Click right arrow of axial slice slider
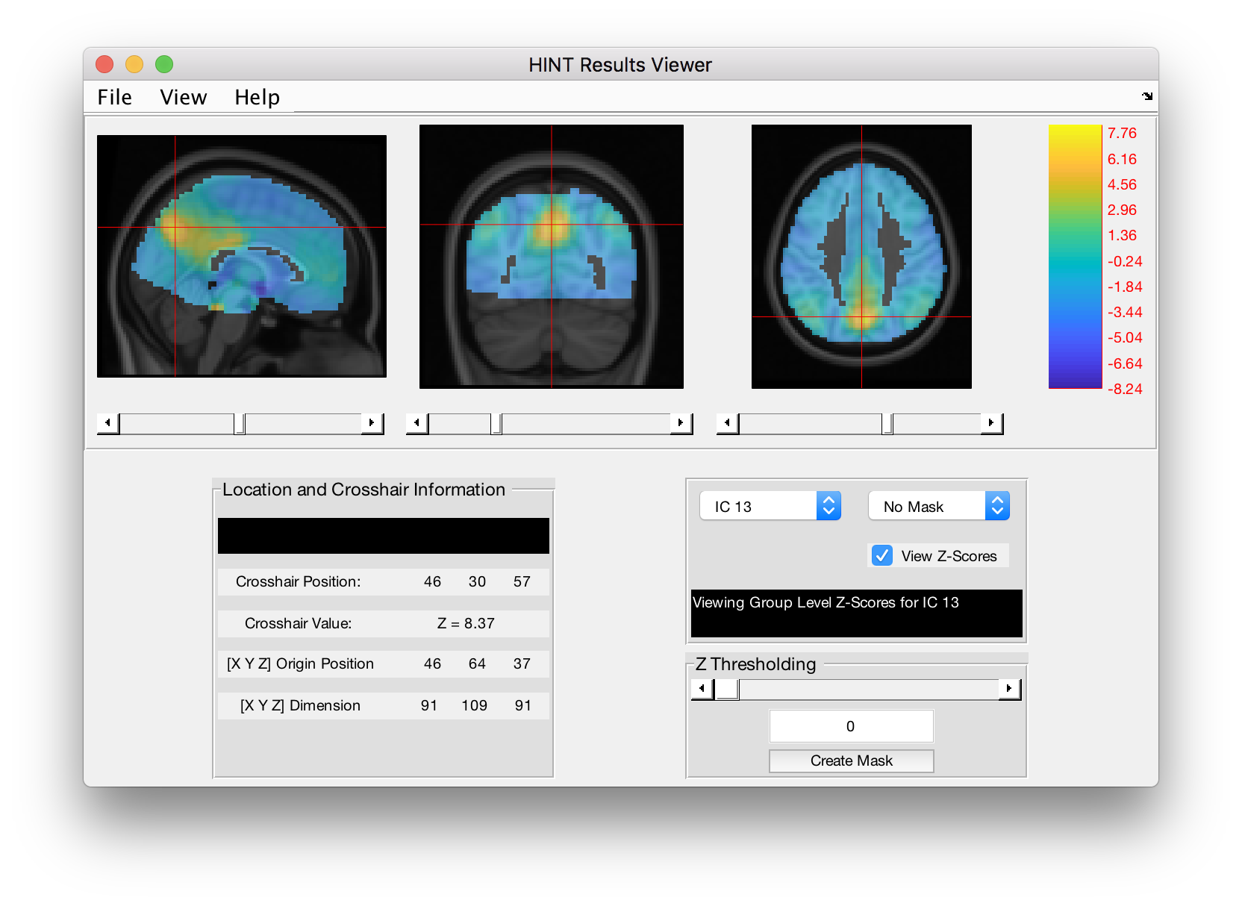Image resolution: width=1242 pixels, height=906 pixels. click(991, 423)
